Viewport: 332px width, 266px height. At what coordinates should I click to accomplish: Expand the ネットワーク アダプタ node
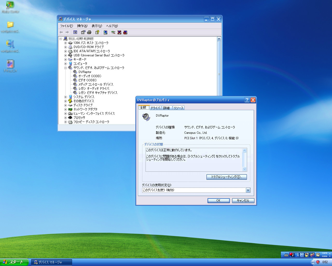65,109
